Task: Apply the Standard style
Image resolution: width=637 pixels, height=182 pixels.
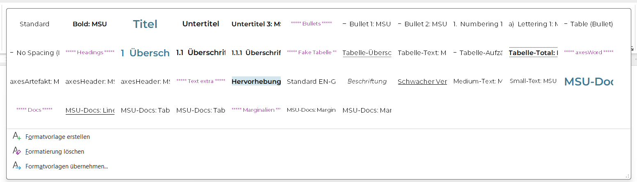Action: (34, 24)
